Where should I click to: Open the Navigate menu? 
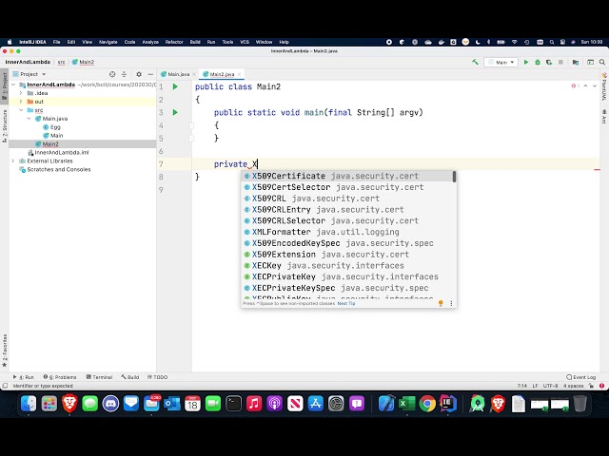click(x=108, y=42)
